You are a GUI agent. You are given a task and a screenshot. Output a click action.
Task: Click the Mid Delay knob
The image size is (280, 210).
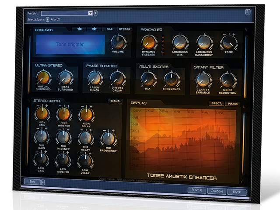pos(86,138)
